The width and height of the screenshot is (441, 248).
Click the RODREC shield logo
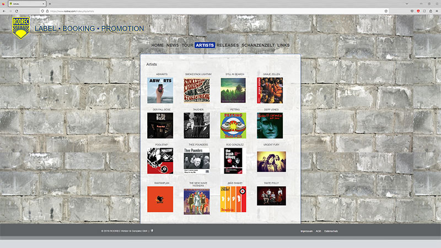[21, 28]
